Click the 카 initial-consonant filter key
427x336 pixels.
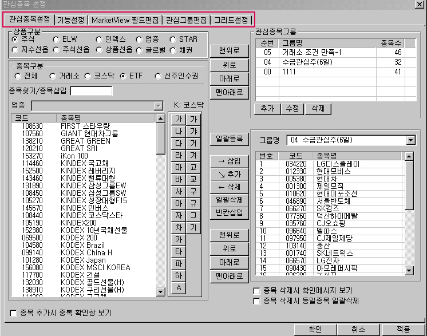(179, 239)
